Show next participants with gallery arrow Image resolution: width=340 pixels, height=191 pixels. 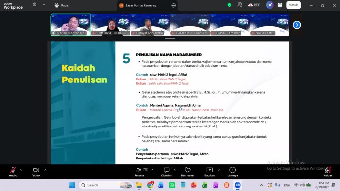coord(297,25)
